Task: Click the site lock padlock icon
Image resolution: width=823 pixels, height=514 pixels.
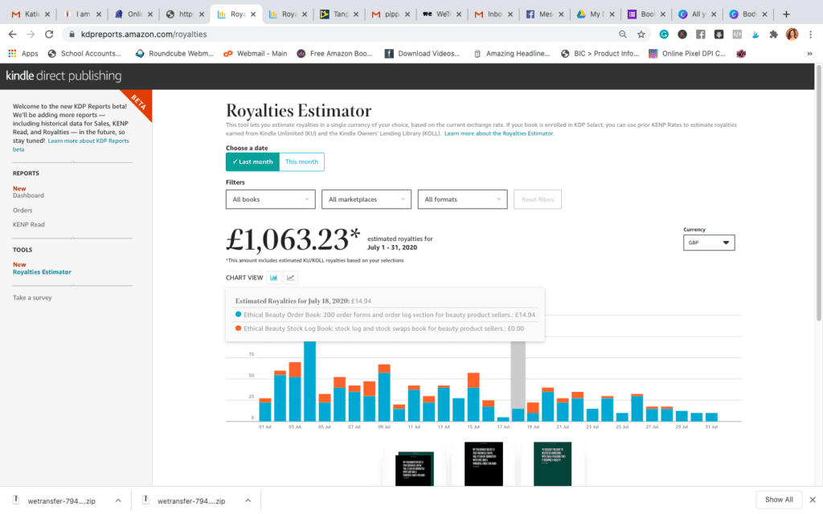Action: [72, 34]
